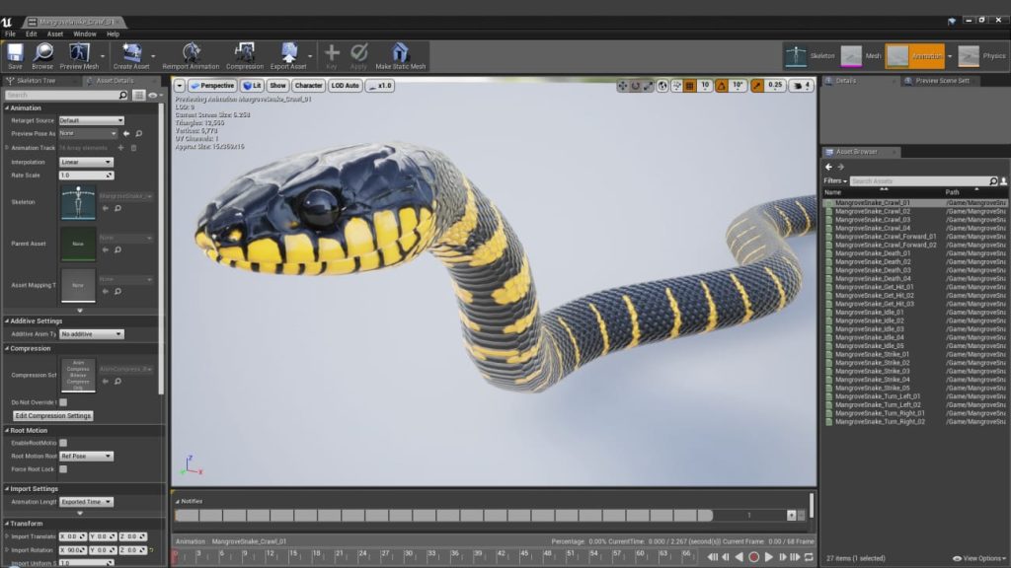
Task: Click the Export Asset toolbar icon
Action: 287,54
